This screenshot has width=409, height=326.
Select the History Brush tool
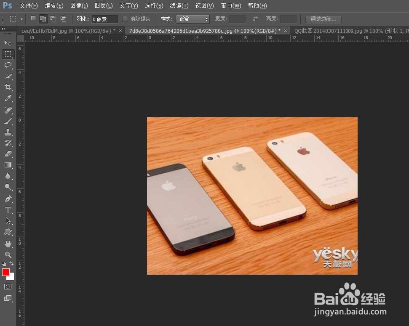[8, 143]
